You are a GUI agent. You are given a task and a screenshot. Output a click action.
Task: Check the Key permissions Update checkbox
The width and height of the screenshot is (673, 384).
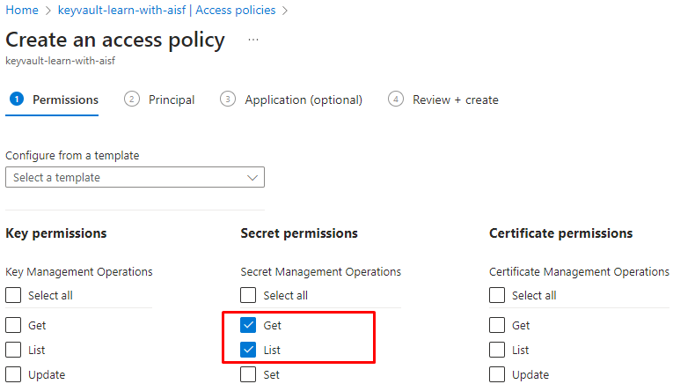tap(13, 374)
